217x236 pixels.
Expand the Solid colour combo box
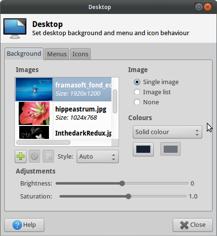tap(168, 132)
